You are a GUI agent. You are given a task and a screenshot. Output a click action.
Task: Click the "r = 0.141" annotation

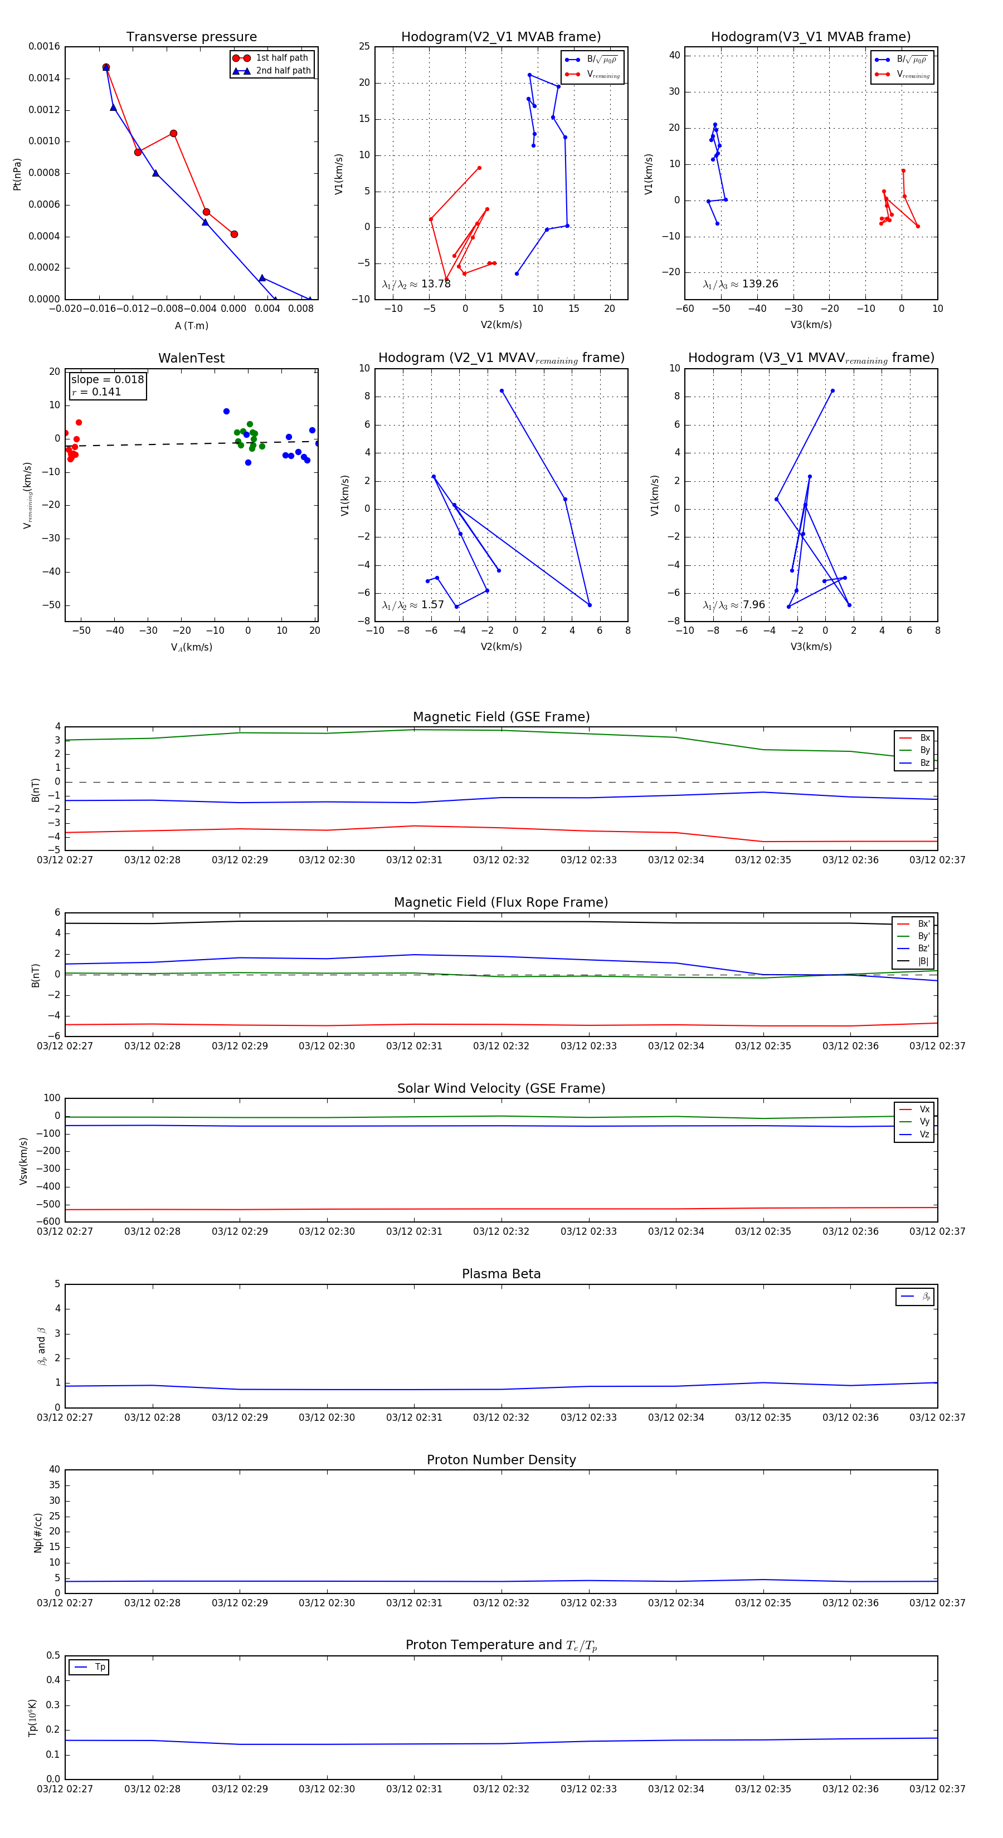(96, 392)
